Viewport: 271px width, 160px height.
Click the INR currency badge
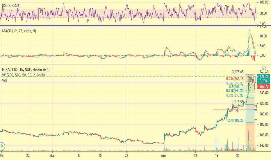pyautogui.click(x=264, y=69)
